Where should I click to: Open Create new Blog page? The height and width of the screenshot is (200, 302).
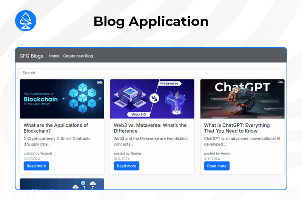(78, 56)
